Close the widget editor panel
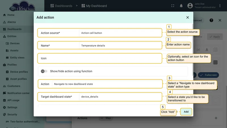The image size is (227, 128). click(x=220, y=20)
